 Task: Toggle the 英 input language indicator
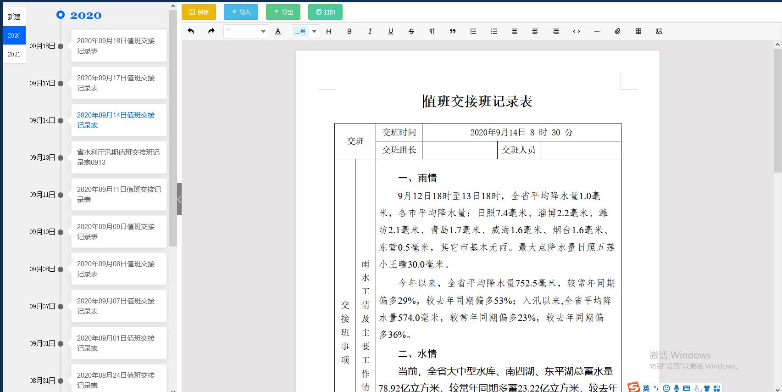point(646,388)
